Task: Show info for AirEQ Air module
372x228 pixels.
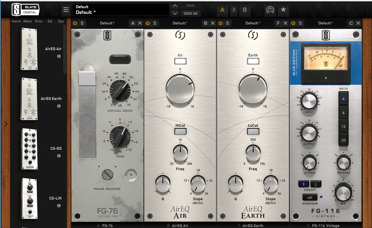Action: [x=59, y=56]
